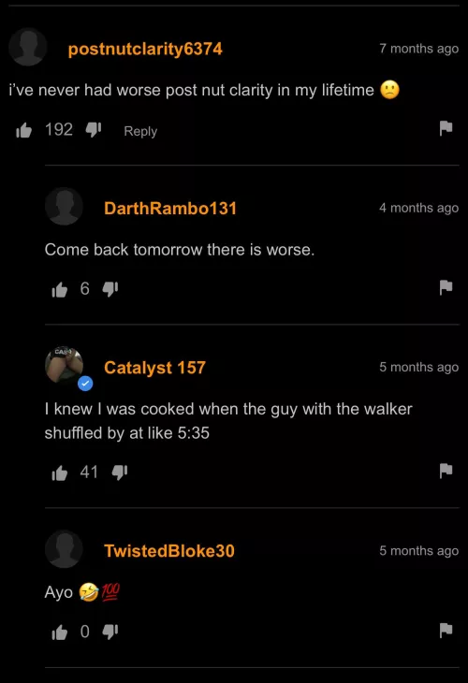468x683 pixels.
Task: Upvote TwistedBloke30's Ayo comment
Action: coord(60,632)
